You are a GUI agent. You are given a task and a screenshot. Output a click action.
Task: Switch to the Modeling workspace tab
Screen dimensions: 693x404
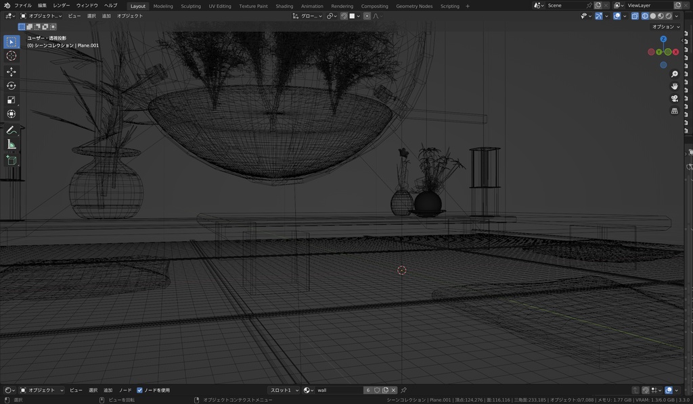163,6
